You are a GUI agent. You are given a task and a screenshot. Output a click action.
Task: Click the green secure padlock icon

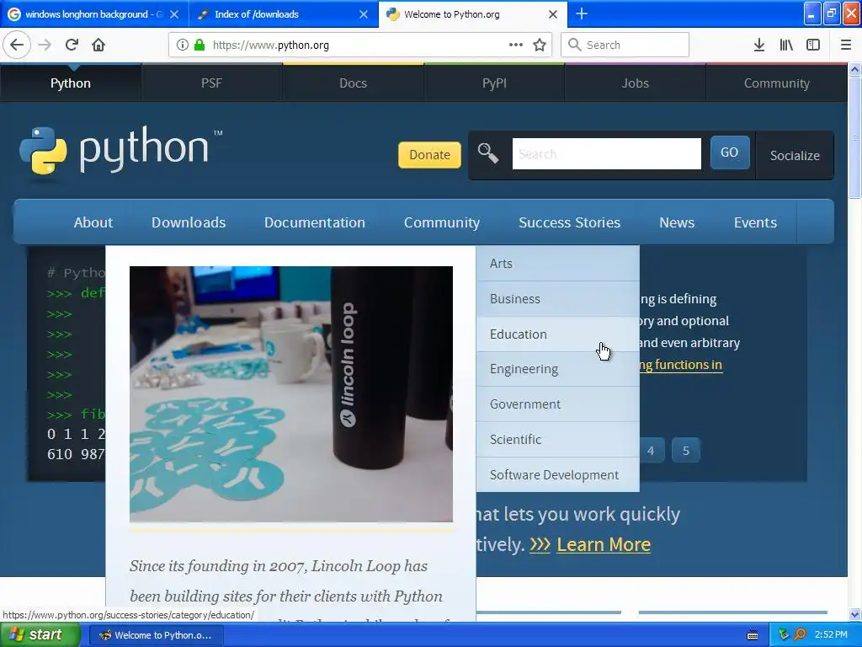(x=200, y=45)
